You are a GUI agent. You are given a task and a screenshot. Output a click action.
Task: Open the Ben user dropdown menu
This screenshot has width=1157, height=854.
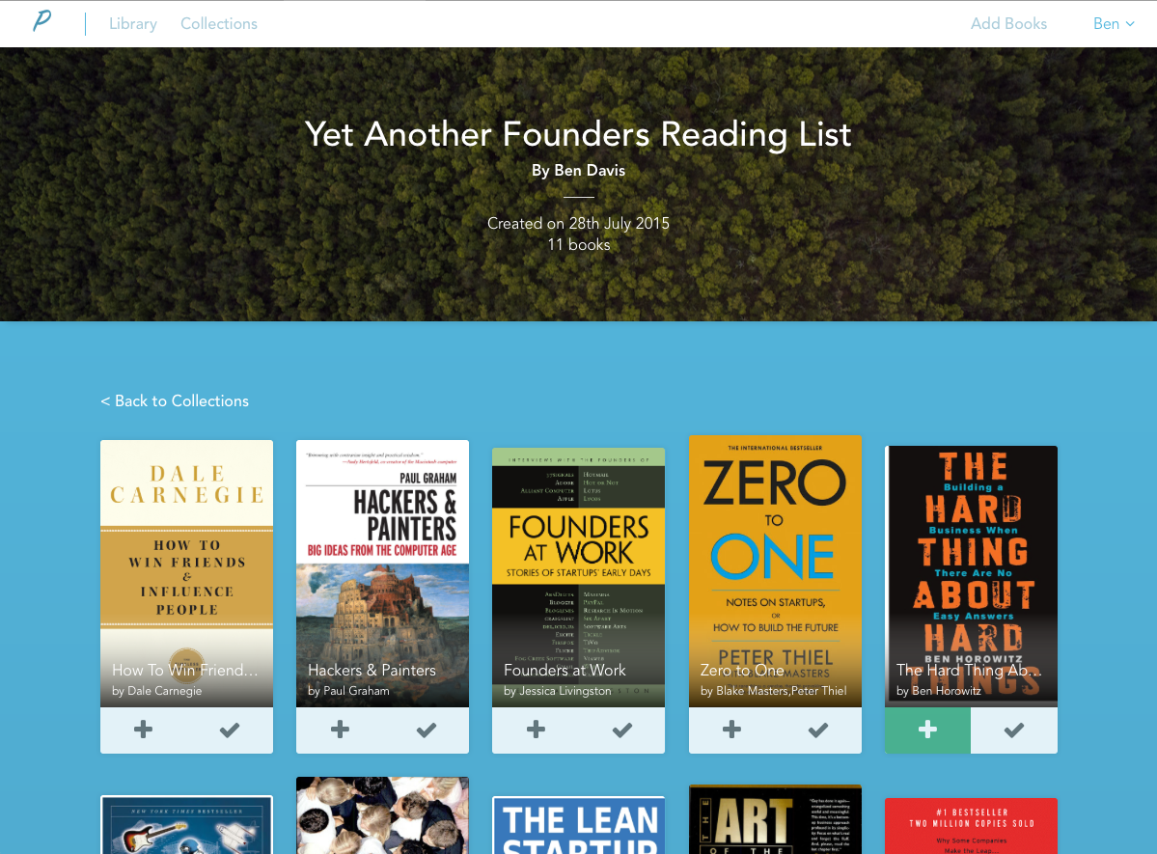1114,23
